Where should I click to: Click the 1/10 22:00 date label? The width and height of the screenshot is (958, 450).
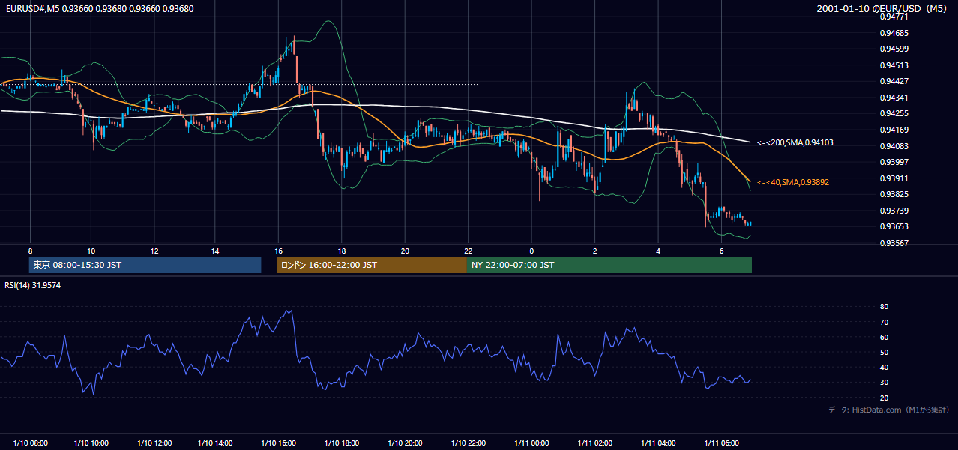click(468, 442)
